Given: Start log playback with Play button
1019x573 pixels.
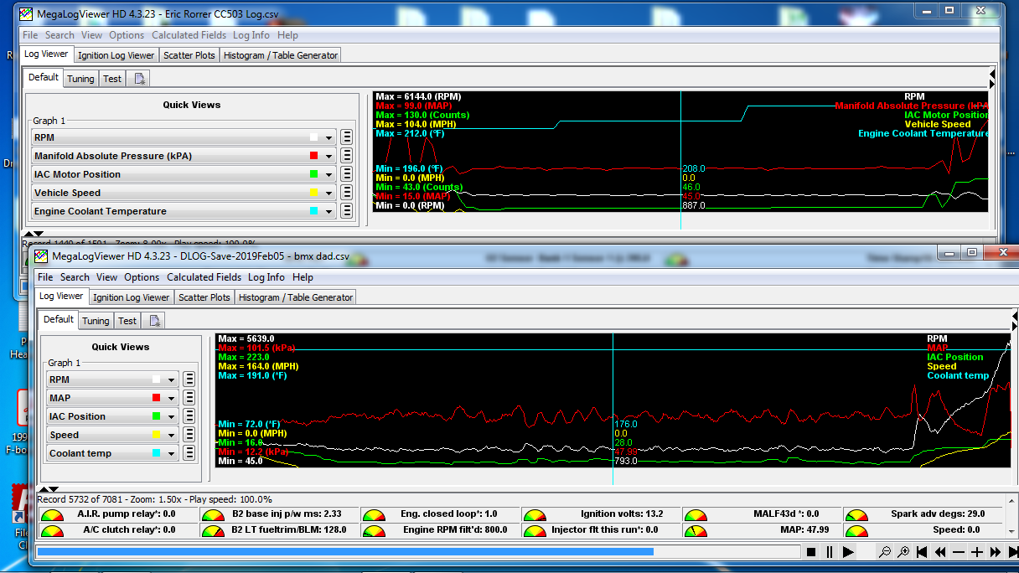Looking at the screenshot, I should coord(848,552).
